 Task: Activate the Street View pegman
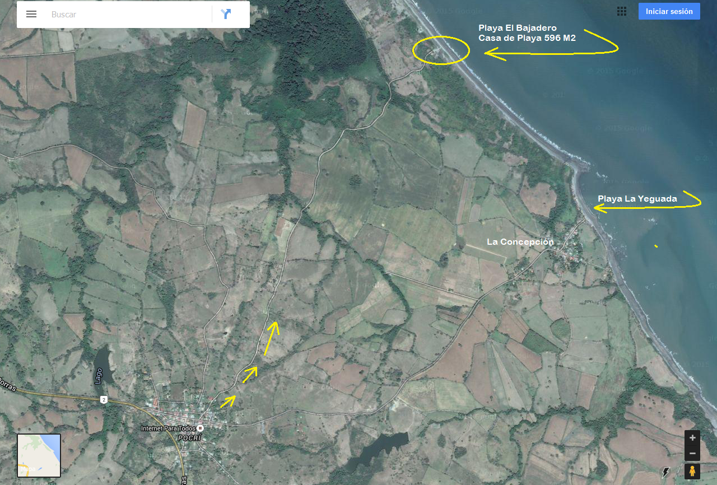tap(692, 472)
